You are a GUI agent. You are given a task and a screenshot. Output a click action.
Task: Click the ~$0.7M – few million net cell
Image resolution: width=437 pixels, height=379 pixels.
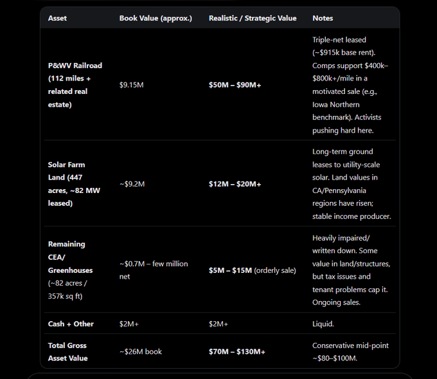[x=154, y=270]
